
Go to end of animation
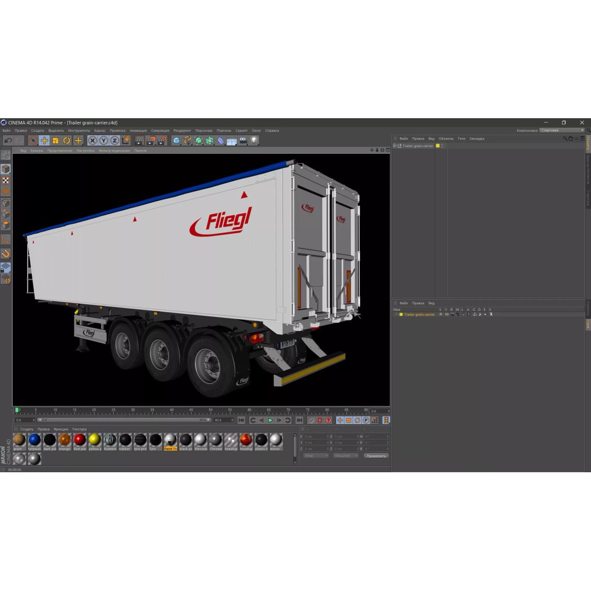tap(299, 420)
